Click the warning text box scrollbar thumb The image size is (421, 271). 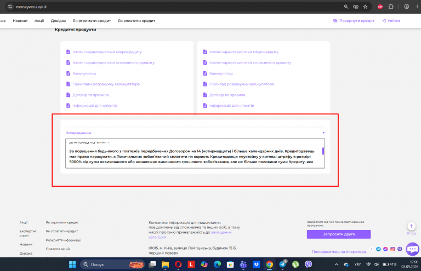(x=323, y=151)
